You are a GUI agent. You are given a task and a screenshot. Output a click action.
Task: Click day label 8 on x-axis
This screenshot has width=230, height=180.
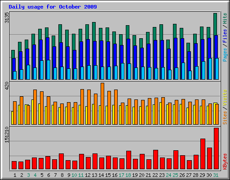point(62,175)
